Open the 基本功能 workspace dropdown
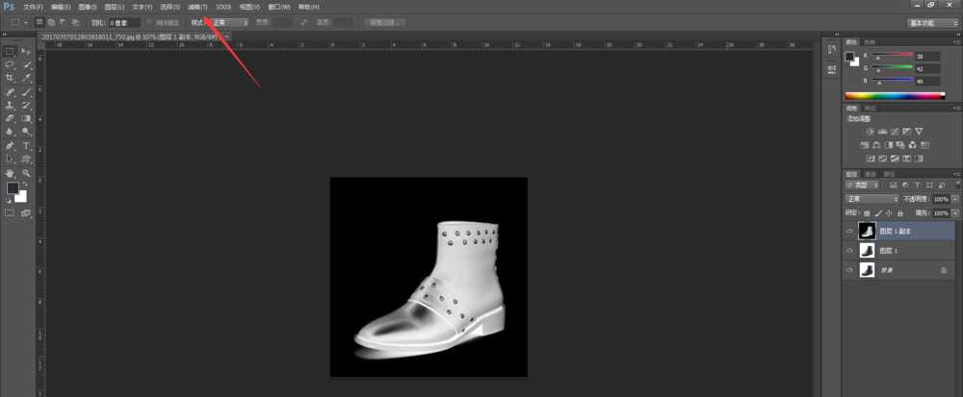Screen dimensions: 963x397 (x=932, y=21)
